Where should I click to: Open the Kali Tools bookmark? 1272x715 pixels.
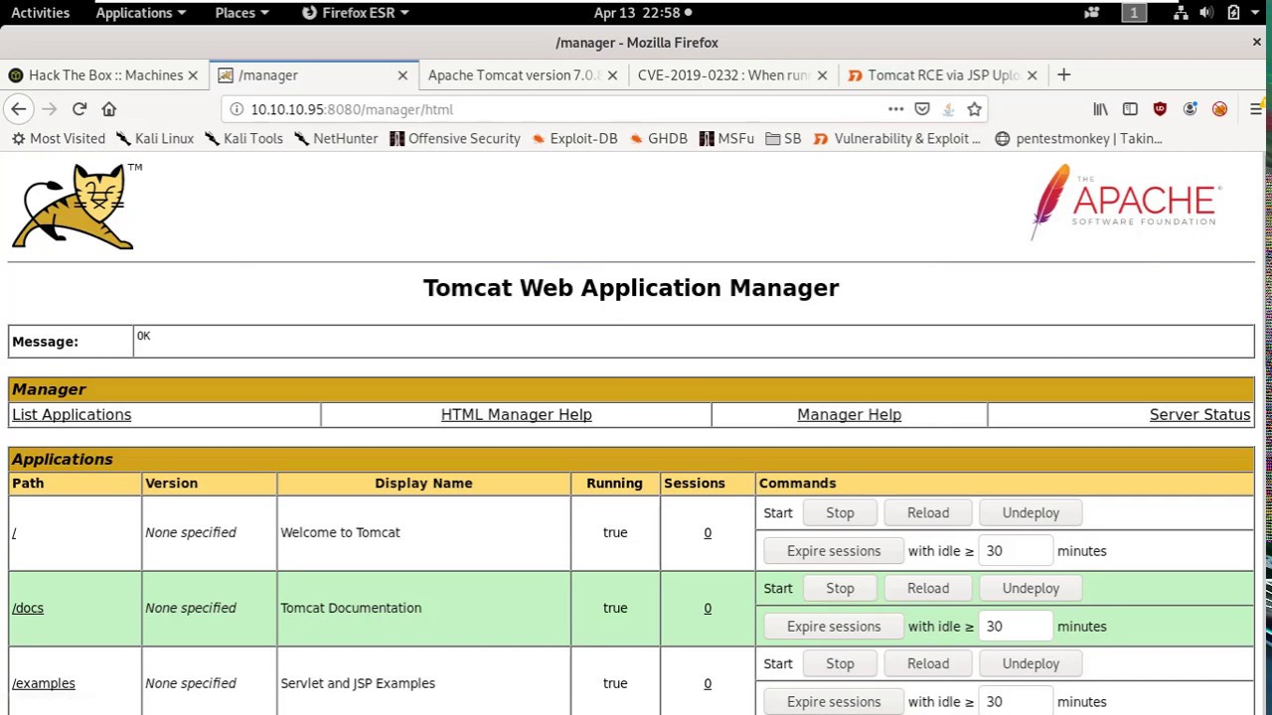point(243,139)
